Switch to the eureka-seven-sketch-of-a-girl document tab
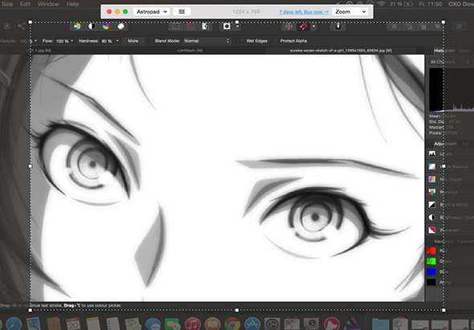This screenshot has width=474, height=330. pos(341,51)
